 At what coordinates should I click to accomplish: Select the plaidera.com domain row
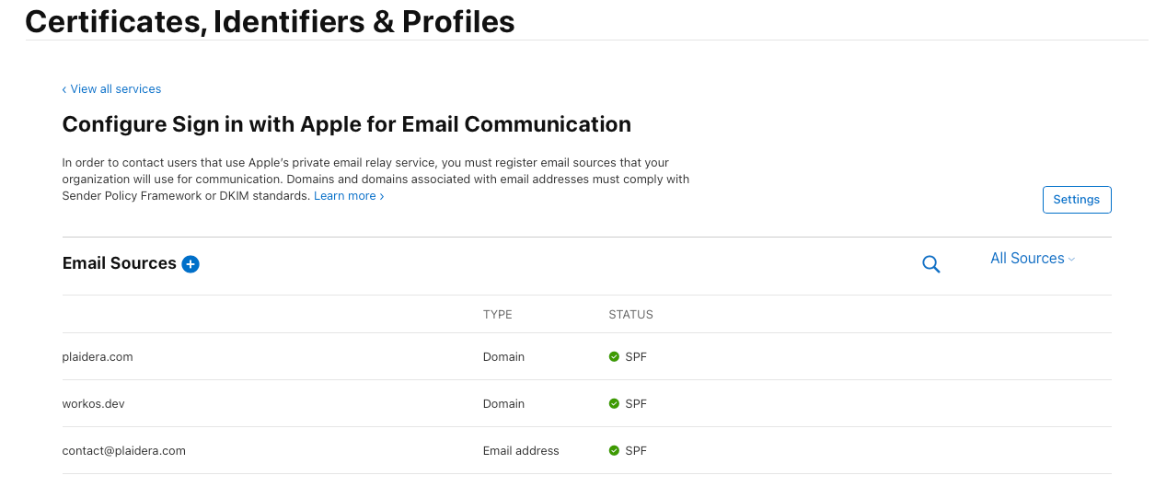pos(98,357)
